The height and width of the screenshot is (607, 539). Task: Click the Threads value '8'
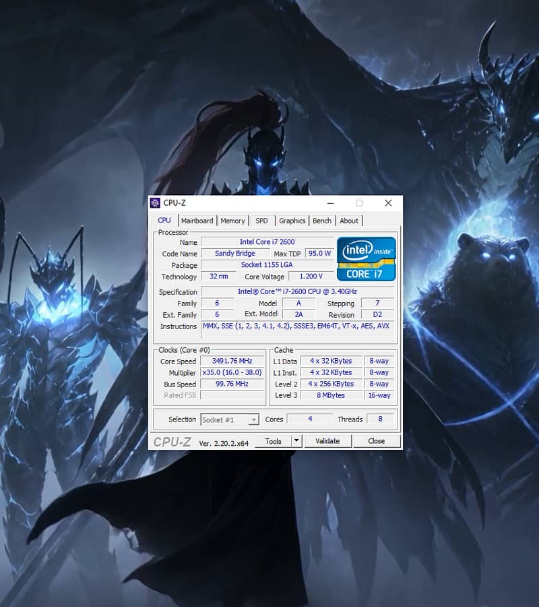tap(380, 419)
